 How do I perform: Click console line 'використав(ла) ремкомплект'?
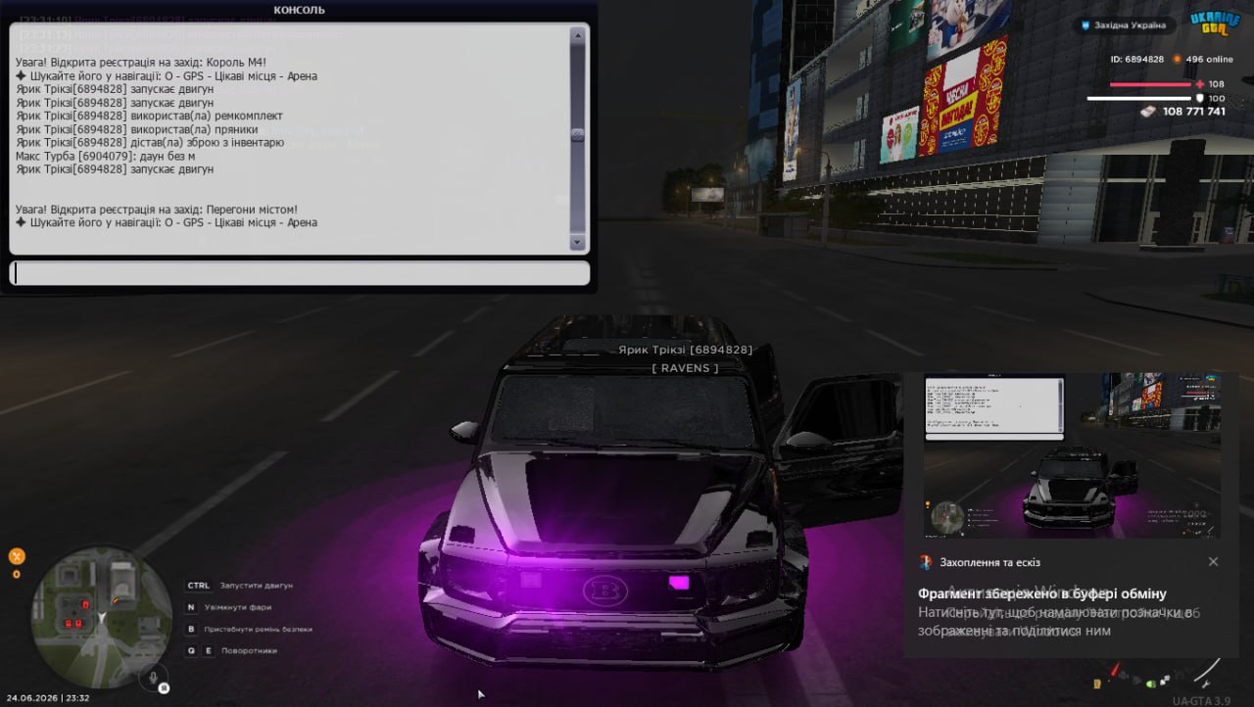(x=149, y=116)
